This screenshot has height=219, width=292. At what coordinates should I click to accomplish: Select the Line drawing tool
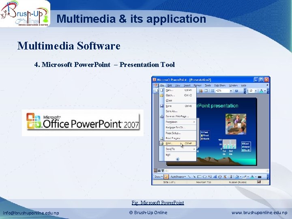(189, 177)
